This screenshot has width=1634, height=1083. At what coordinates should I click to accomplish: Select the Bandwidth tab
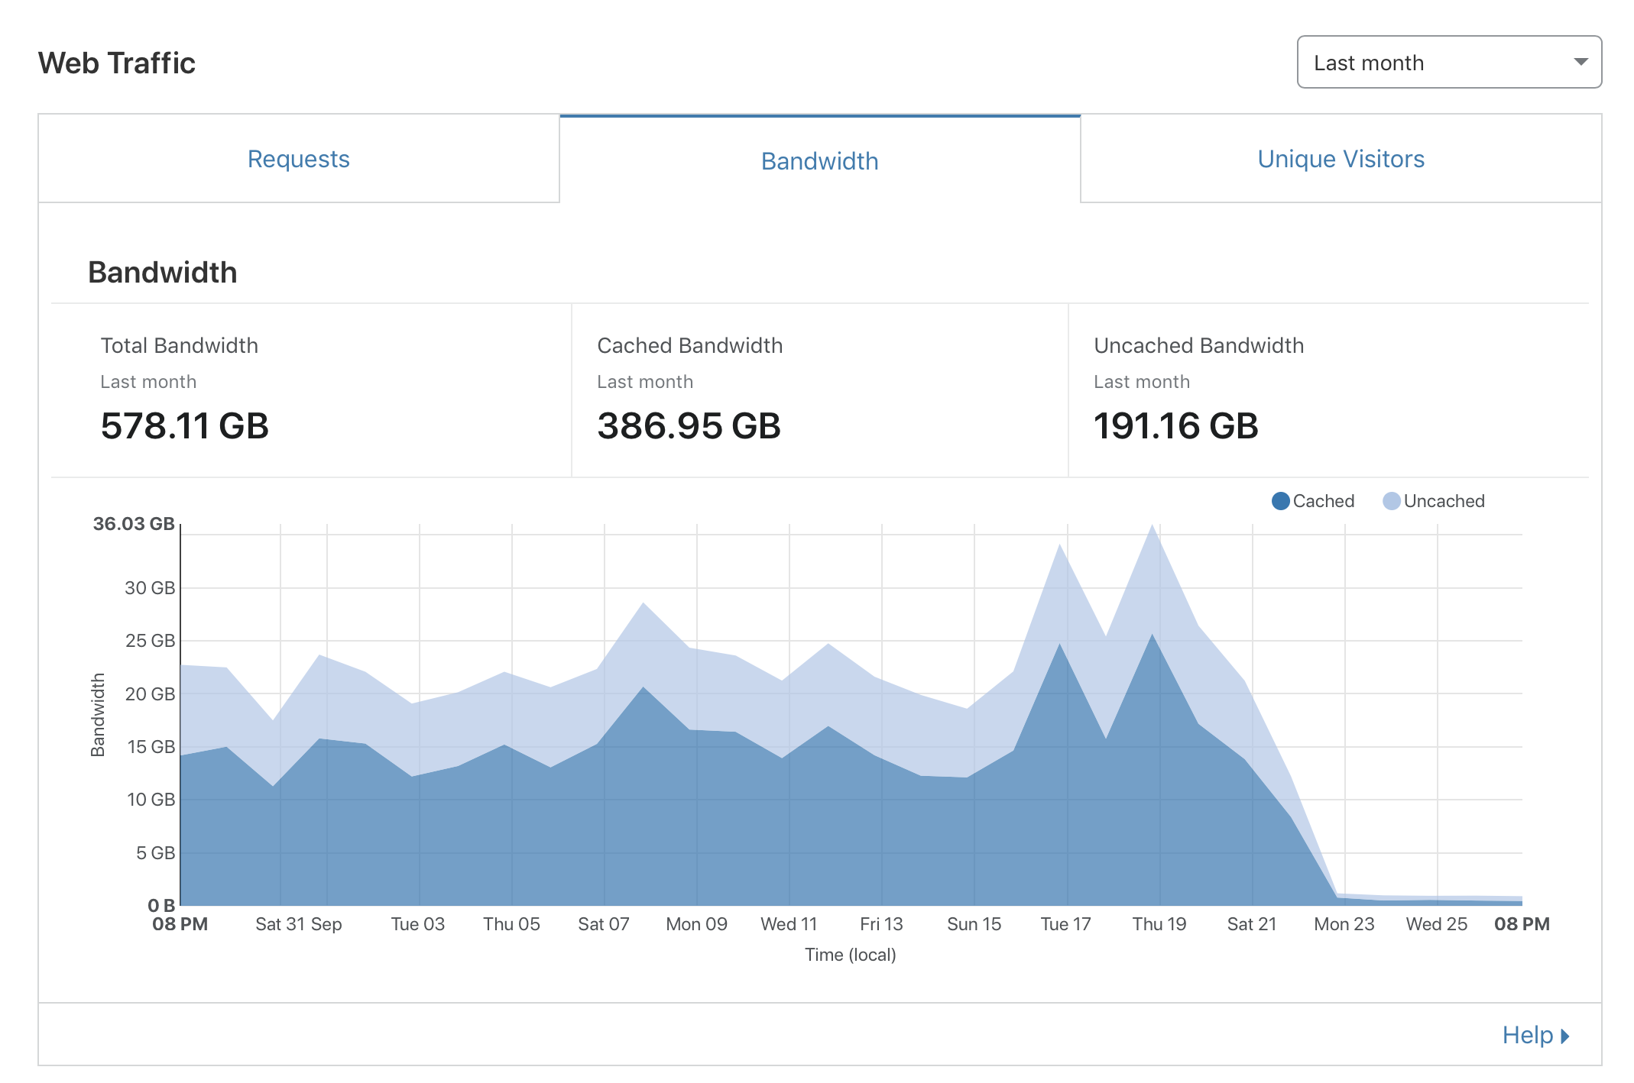tap(819, 160)
